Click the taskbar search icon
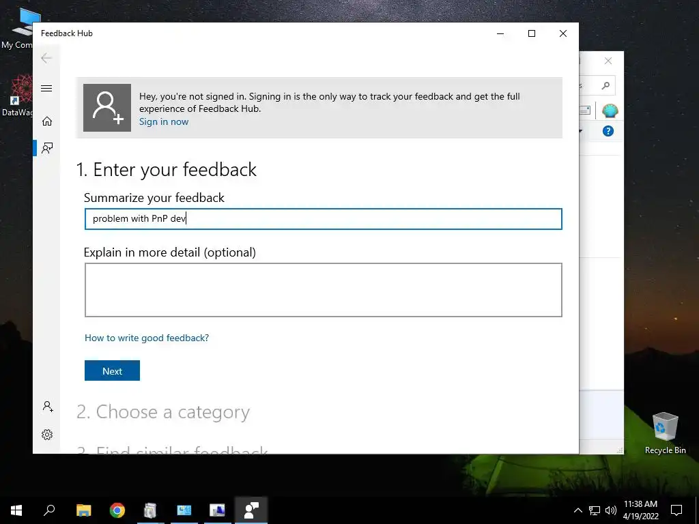 (x=49, y=510)
